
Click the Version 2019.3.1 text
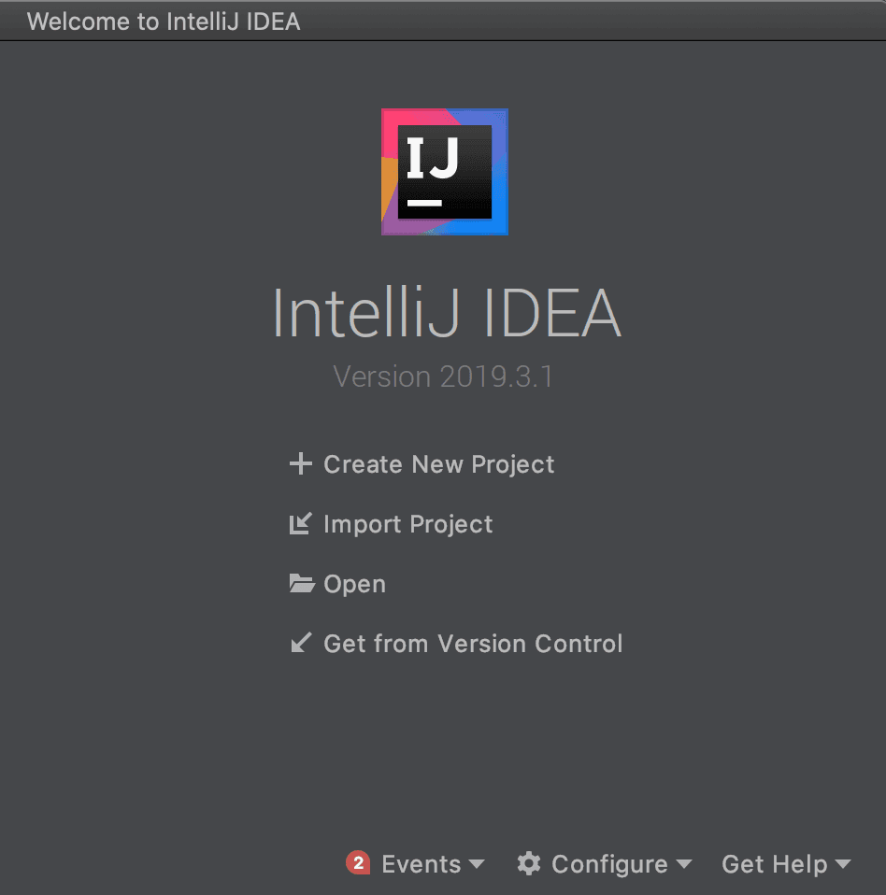tap(443, 376)
